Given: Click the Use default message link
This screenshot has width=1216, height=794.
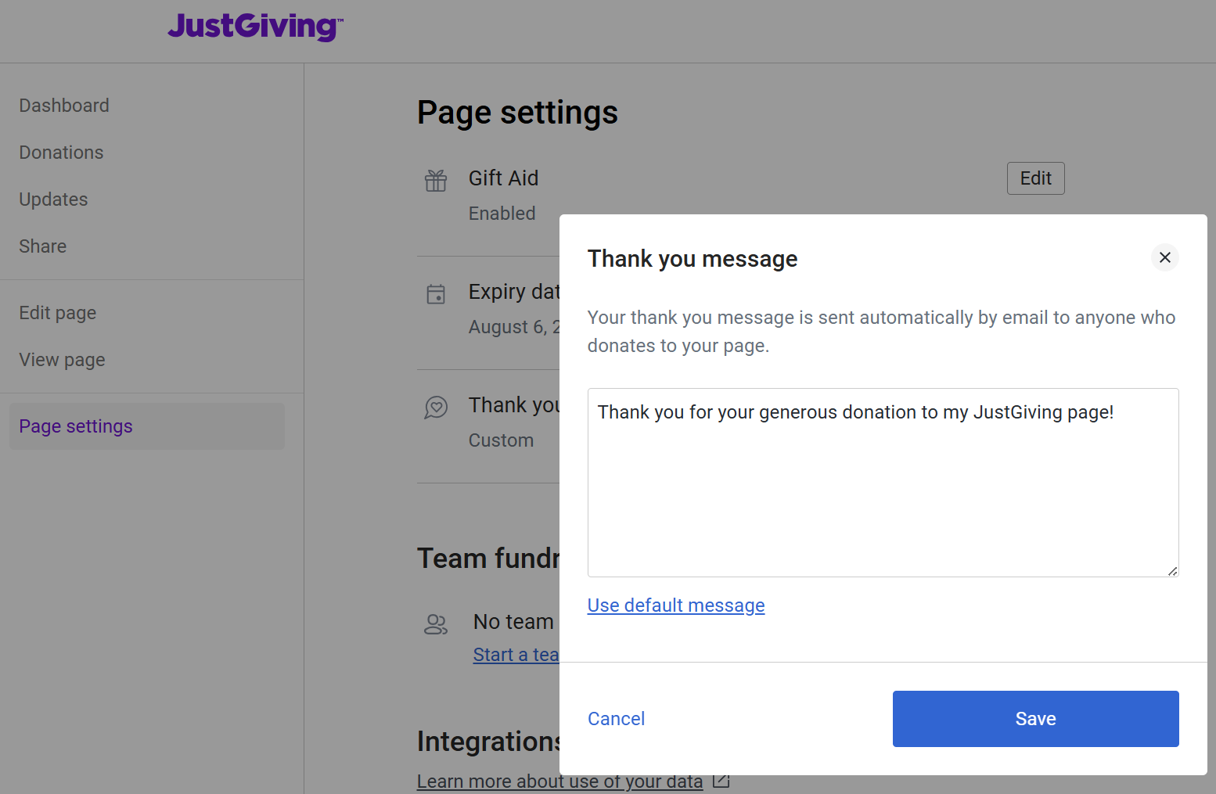Looking at the screenshot, I should tap(676, 605).
